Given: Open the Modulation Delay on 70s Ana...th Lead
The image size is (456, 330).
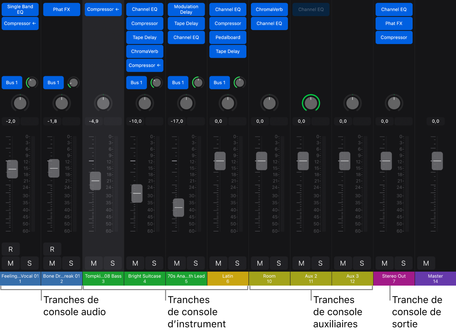Looking at the screenshot, I should tap(186, 9).
